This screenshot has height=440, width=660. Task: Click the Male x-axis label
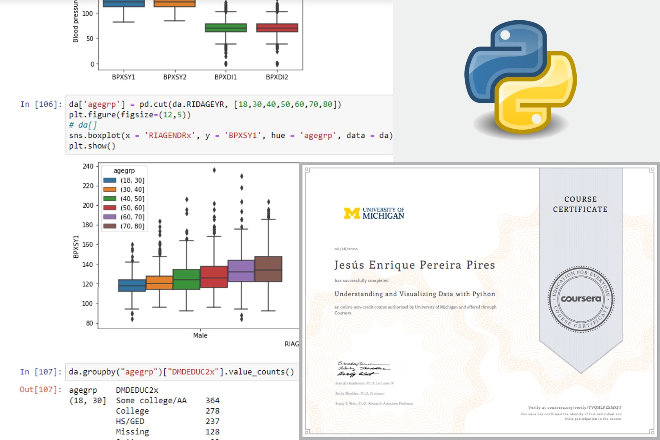tap(200, 335)
